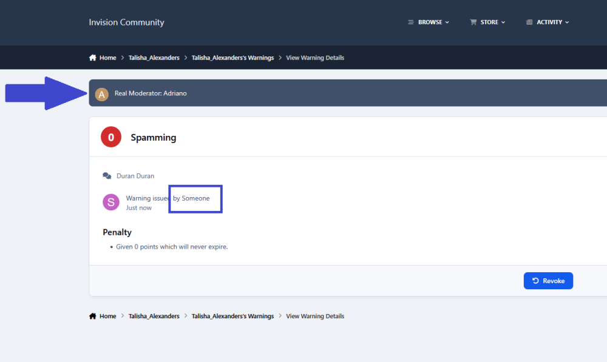The width and height of the screenshot is (607, 362).
Task: Open Talisha_Alexanders in top breadcrumb
Action: (154, 58)
